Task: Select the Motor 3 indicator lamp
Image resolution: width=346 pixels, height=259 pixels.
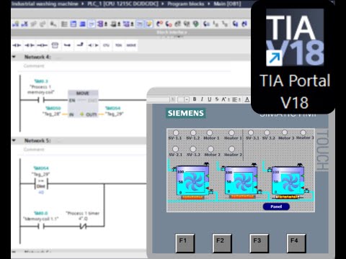Action: pyautogui.click(x=285, y=132)
